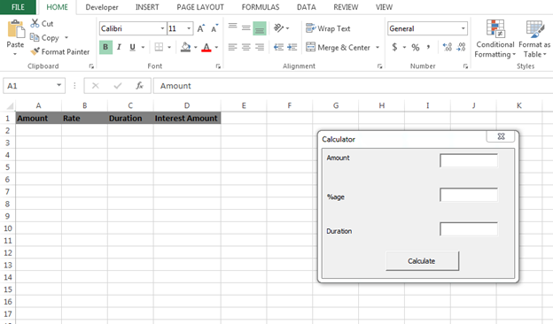Increase font size with the large A

coord(200,29)
